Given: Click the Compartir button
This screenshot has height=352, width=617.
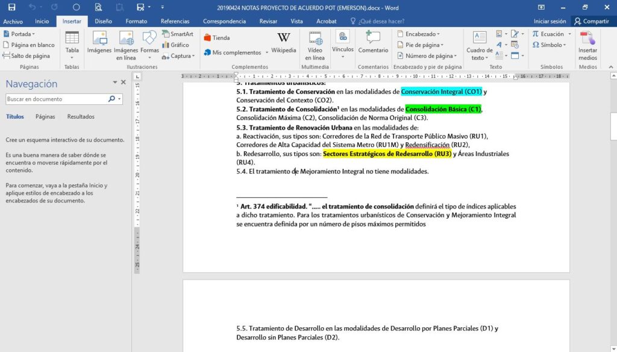Looking at the screenshot, I should click(592, 21).
